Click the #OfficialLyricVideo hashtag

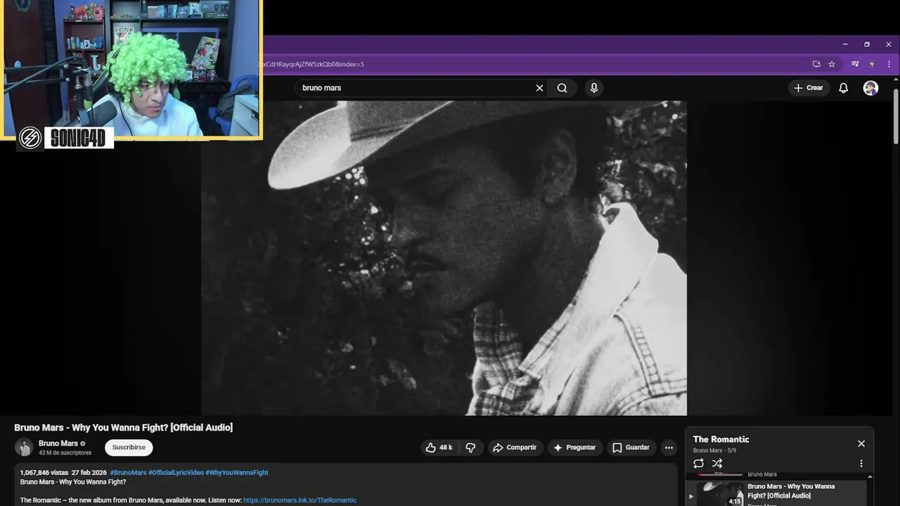point(175,473)
